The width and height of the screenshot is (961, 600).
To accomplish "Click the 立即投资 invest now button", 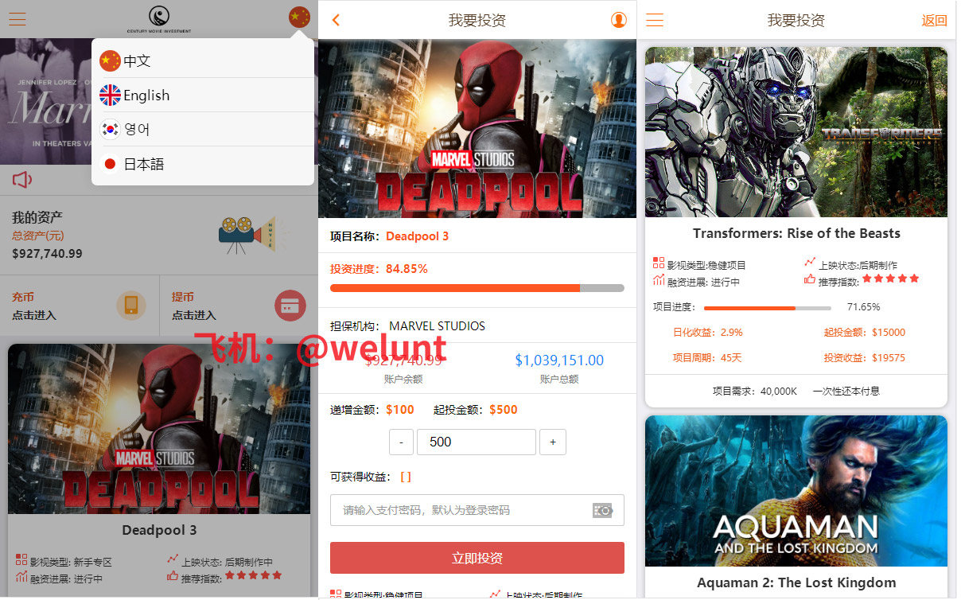I will click(477, 559).
